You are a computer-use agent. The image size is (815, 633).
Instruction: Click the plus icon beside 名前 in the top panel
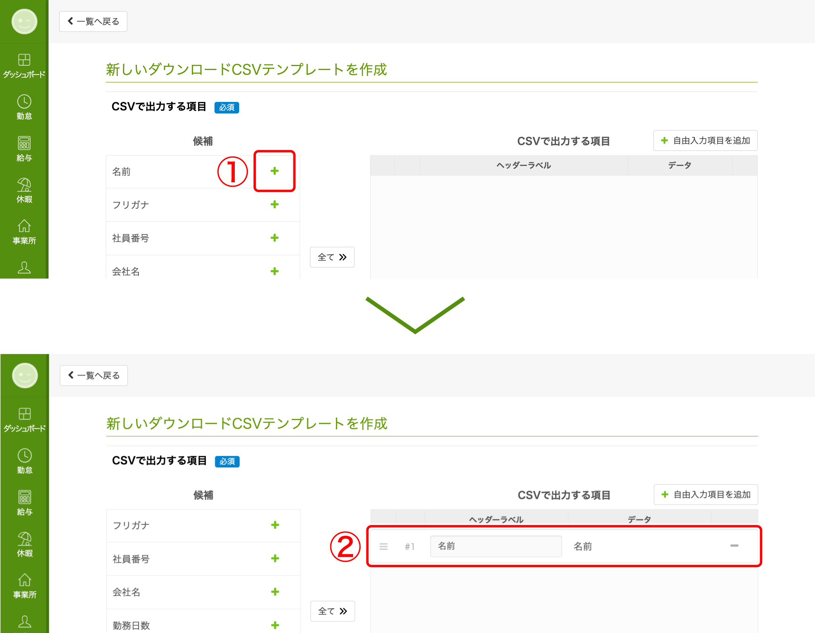(275, 171)
